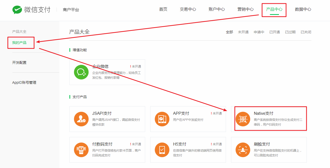The width and height of the screenshot is (330, 168).
Task: Click the H5支付 description text
Action: click(x=197, y=153)
